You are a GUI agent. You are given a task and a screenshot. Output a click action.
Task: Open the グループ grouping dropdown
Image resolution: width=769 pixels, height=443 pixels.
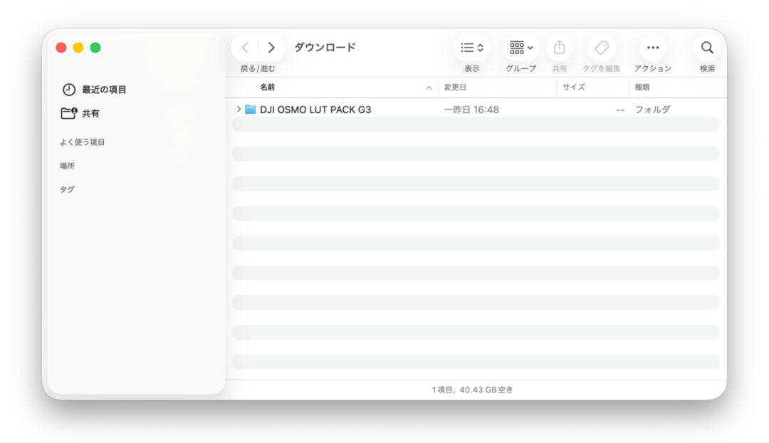(x=520, y=48)
